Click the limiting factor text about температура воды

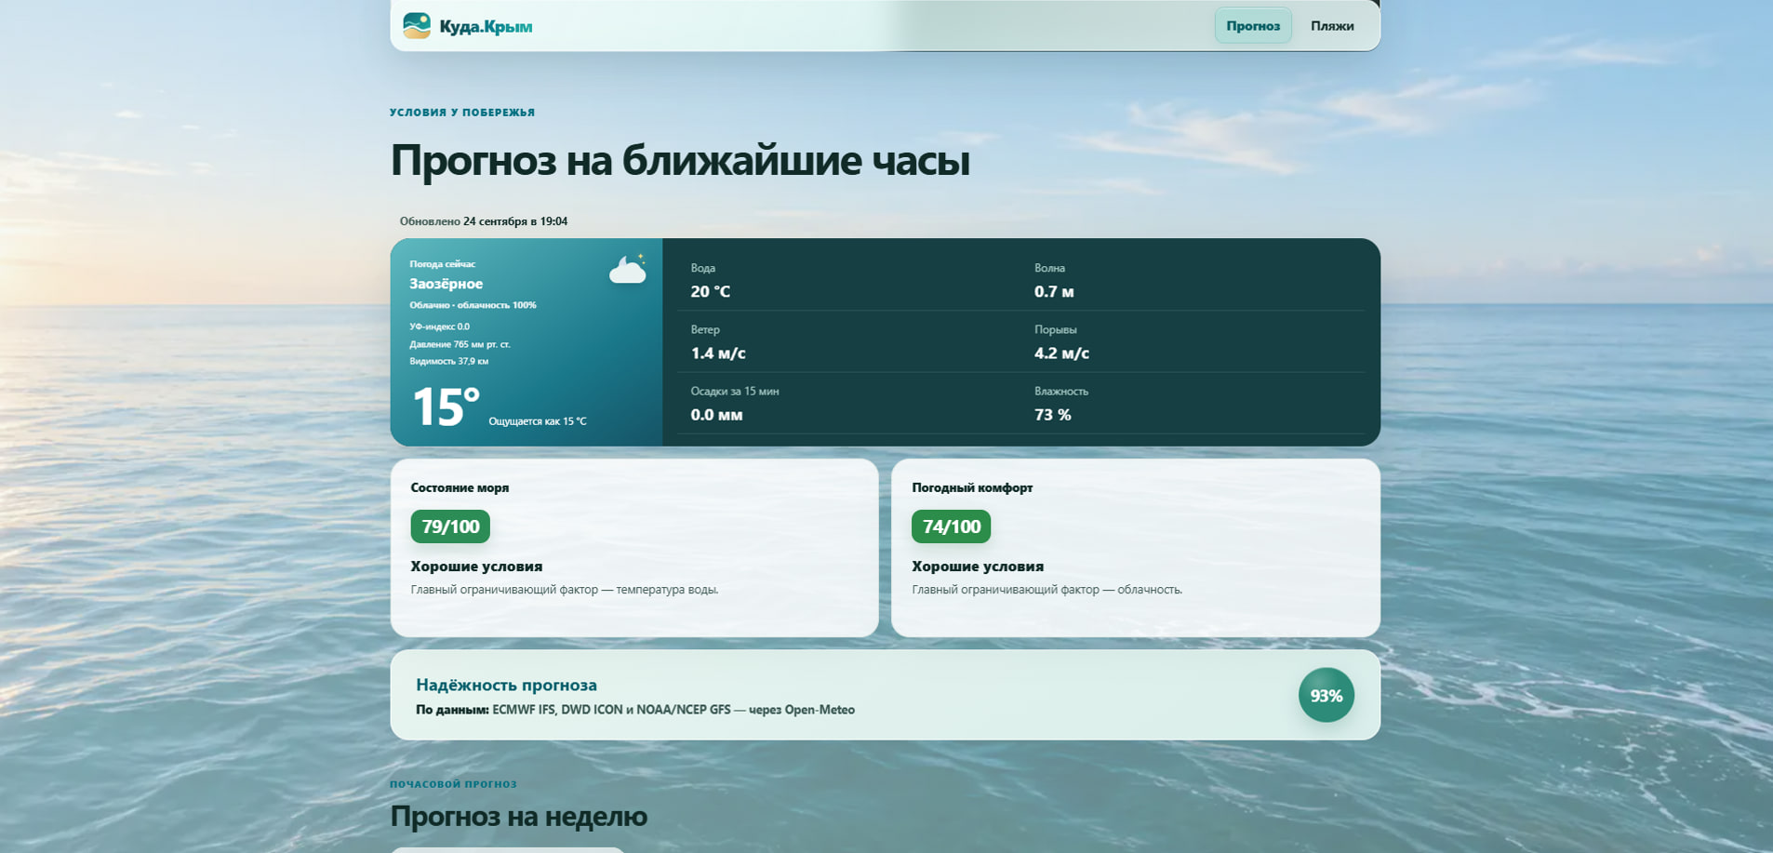(565, 590)
